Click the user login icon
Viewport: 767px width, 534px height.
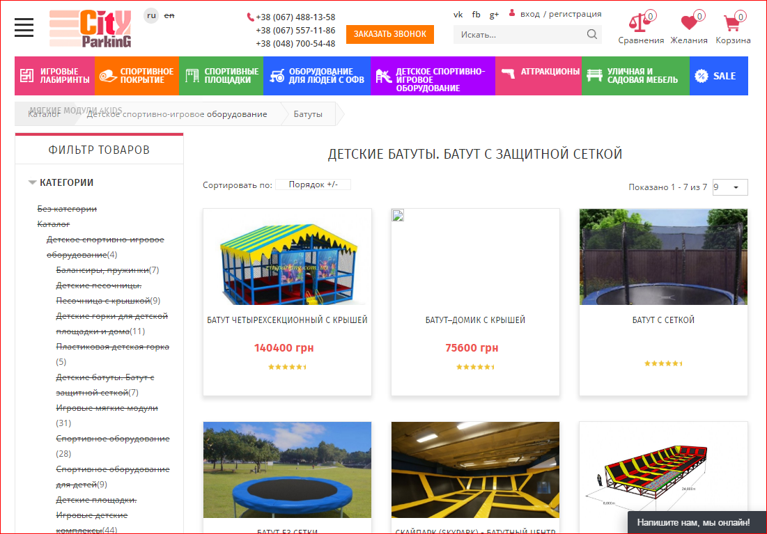[x=511, y=13]
